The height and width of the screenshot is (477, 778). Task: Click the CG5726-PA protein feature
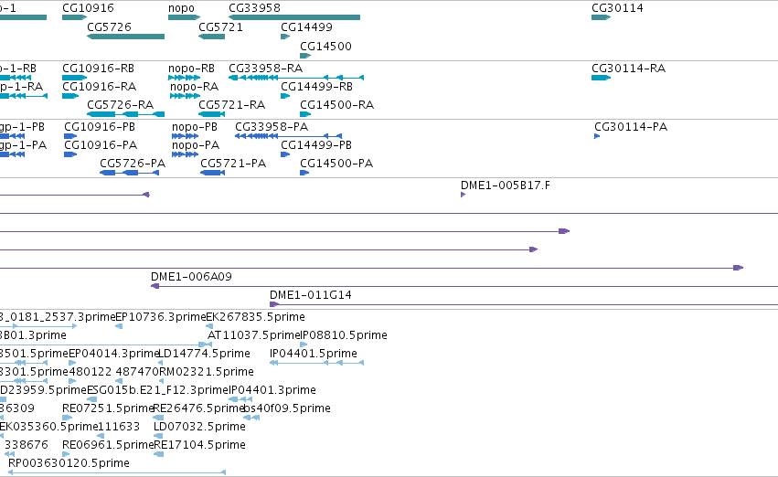click(129, 173)
